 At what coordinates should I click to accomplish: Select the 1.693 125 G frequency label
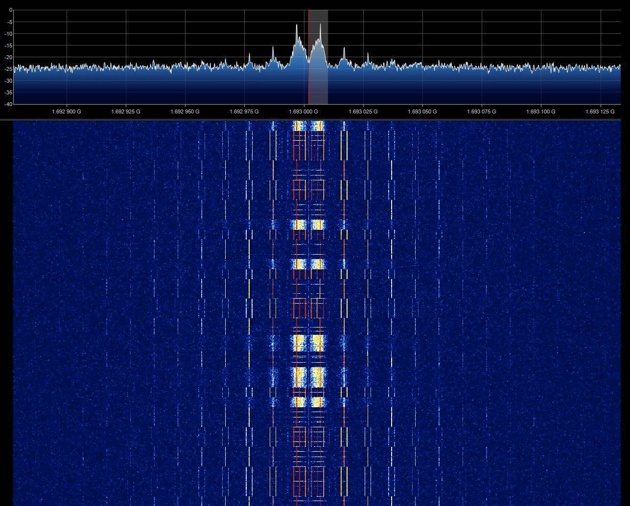(x=600, y=111)
